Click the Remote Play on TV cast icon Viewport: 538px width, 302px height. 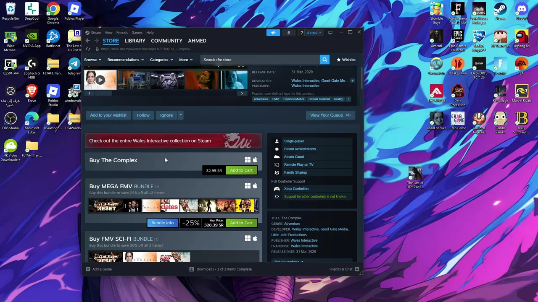pyautogui.click(x=277, y=165)
